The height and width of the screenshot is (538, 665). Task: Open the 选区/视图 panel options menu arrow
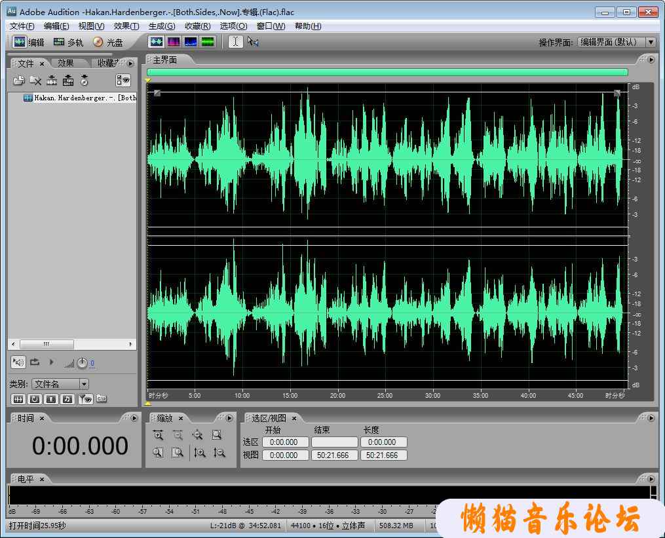[651, 418]
